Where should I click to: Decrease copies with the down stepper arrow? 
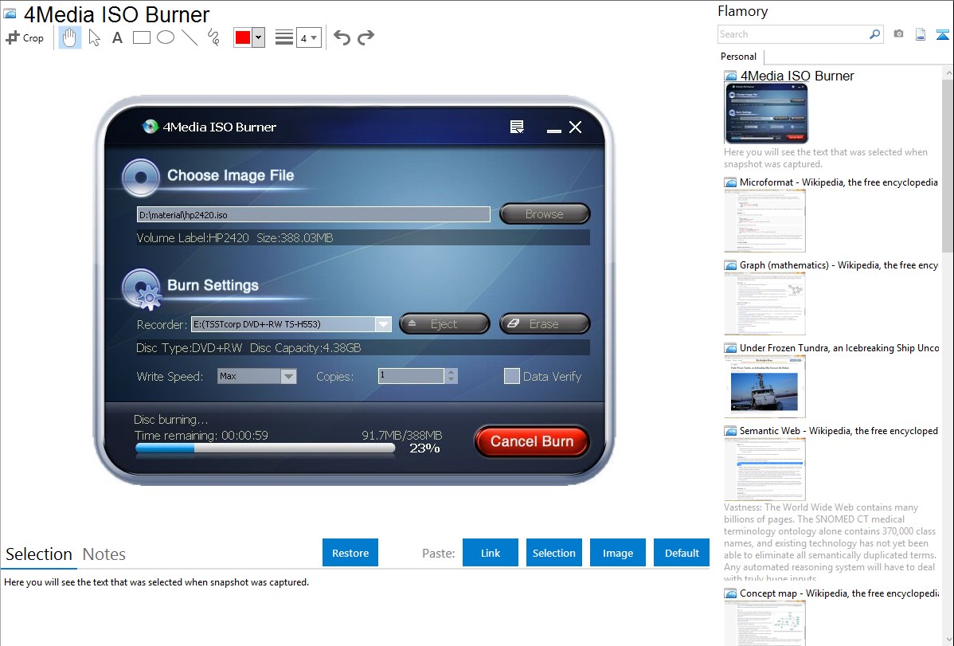[451, 380]
